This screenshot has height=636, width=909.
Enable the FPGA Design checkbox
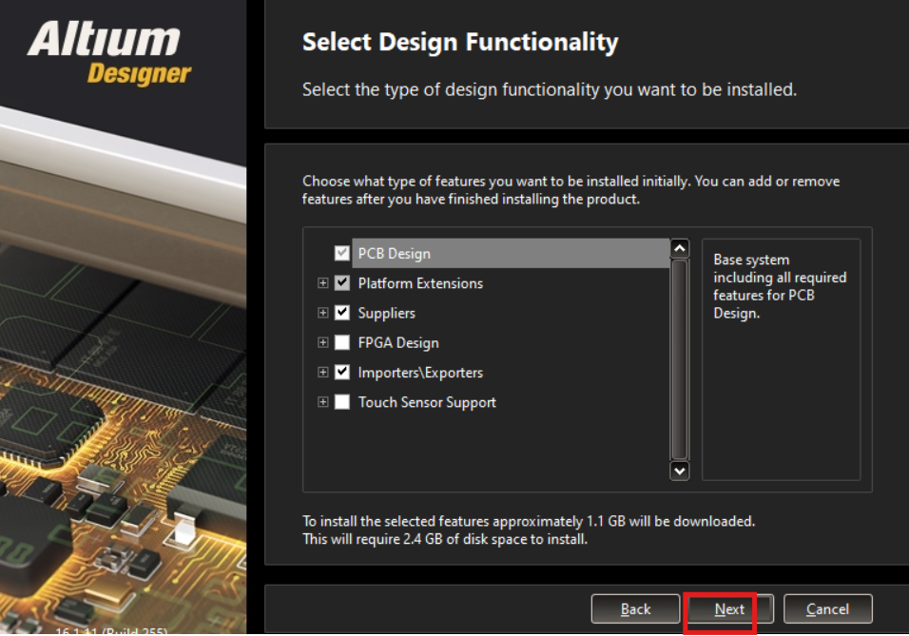tap(342, 342)
